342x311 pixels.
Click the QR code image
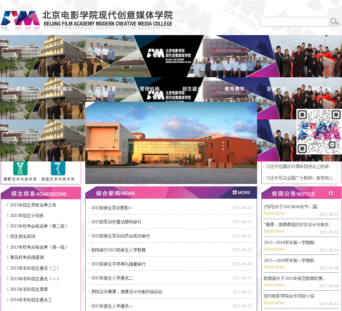click(319, 132)
